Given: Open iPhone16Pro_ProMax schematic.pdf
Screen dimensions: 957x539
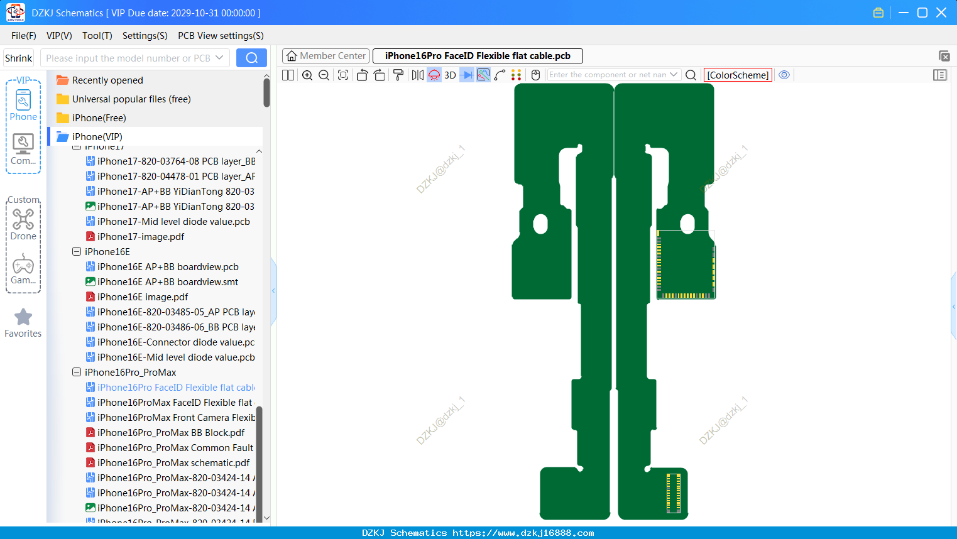Looking at the screenshot, I should click(173, 462).
